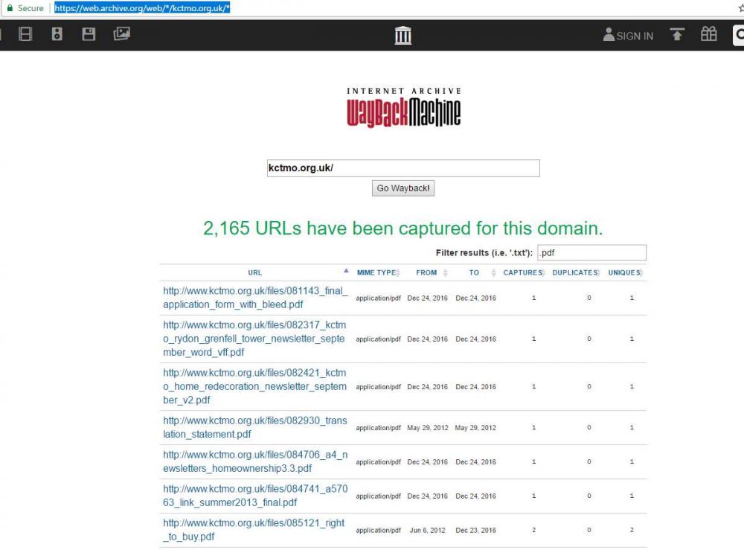This screenshot has height=550, width=744.
Task: Open 084741 link_summer2013_final.pdf link
Action: (x=255, y=496)
